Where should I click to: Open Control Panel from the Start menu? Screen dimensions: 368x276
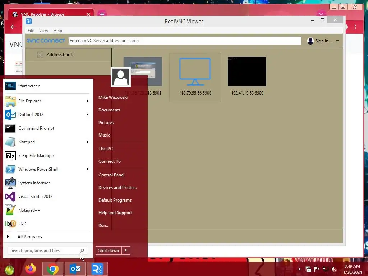pos(111,175)
